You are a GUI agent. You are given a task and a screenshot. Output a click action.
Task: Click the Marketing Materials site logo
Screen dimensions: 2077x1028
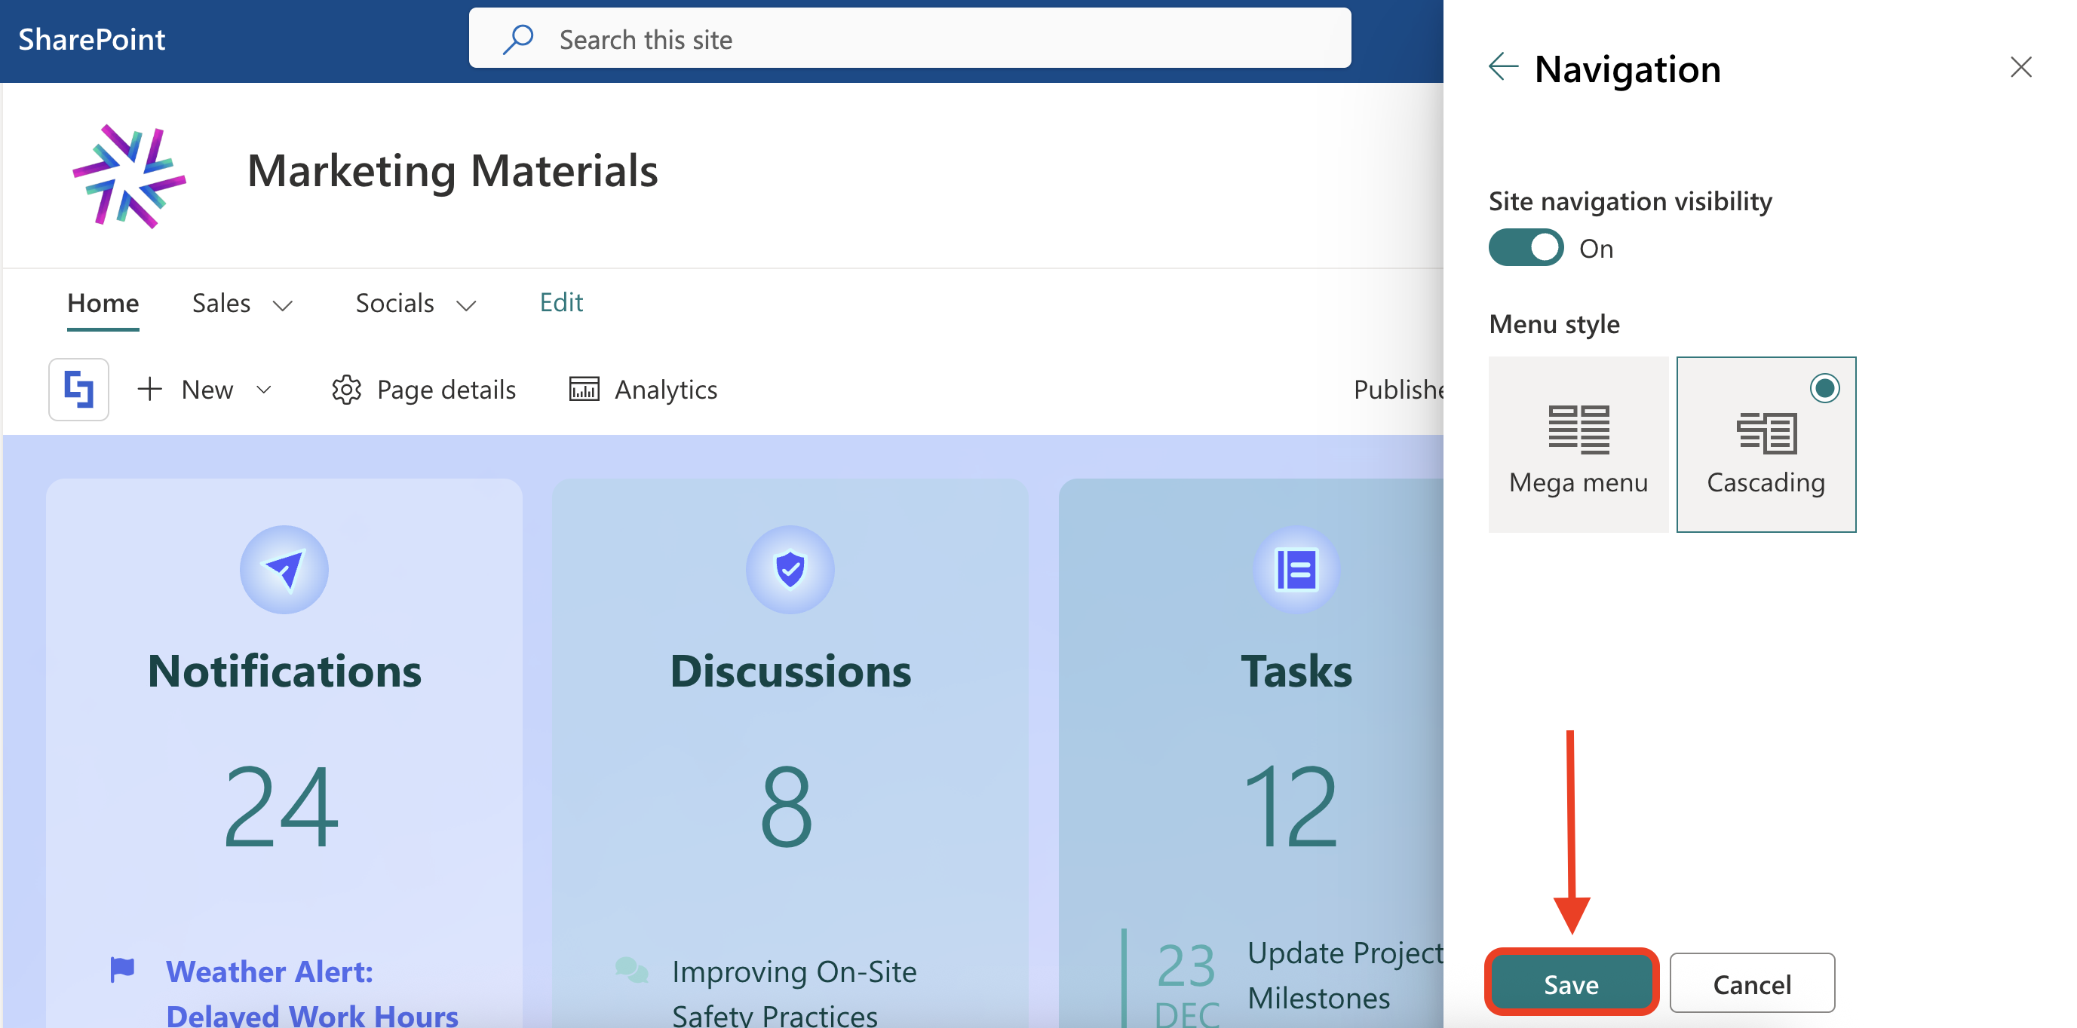point(129,176)
